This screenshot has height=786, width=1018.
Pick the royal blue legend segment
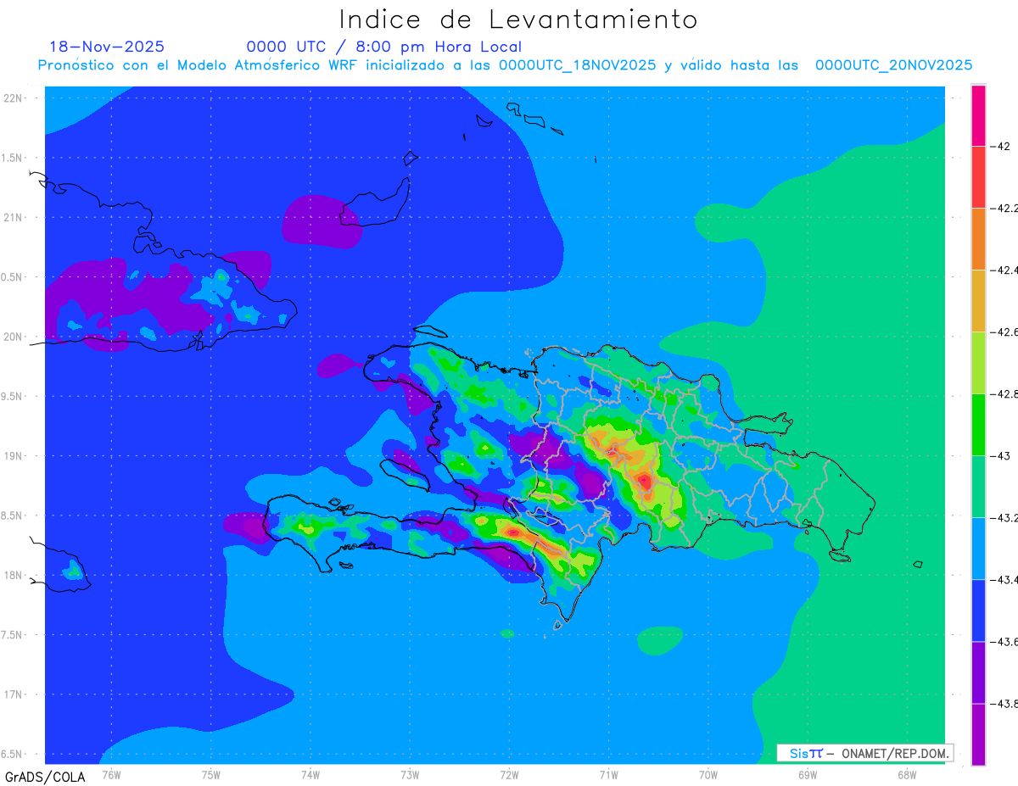(978, 610)
